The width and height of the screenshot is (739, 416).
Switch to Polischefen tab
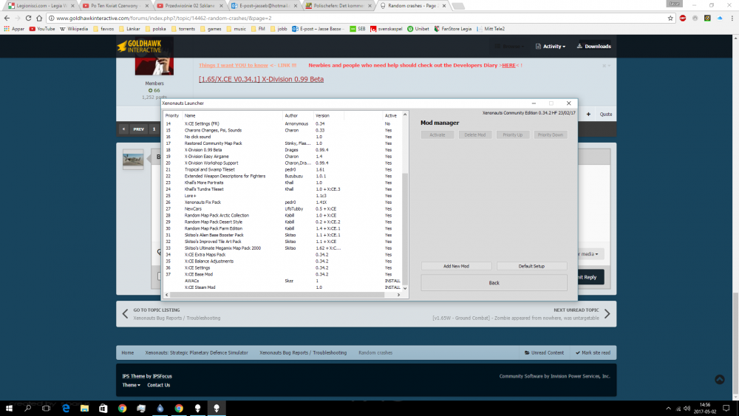(x=338, y=6)
